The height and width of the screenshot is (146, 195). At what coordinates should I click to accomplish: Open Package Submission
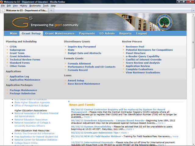click(x=23, y=93)
